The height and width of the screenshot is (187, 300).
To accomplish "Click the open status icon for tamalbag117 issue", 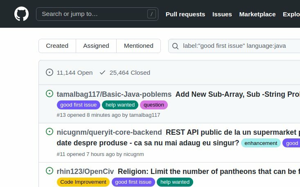I will [50, 94].
